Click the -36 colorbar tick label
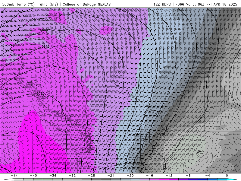 [53, 176]
